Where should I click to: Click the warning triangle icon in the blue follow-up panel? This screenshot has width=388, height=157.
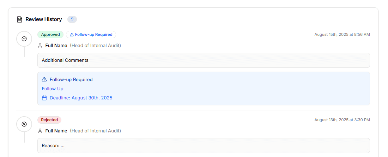click(x=44, y=79)
